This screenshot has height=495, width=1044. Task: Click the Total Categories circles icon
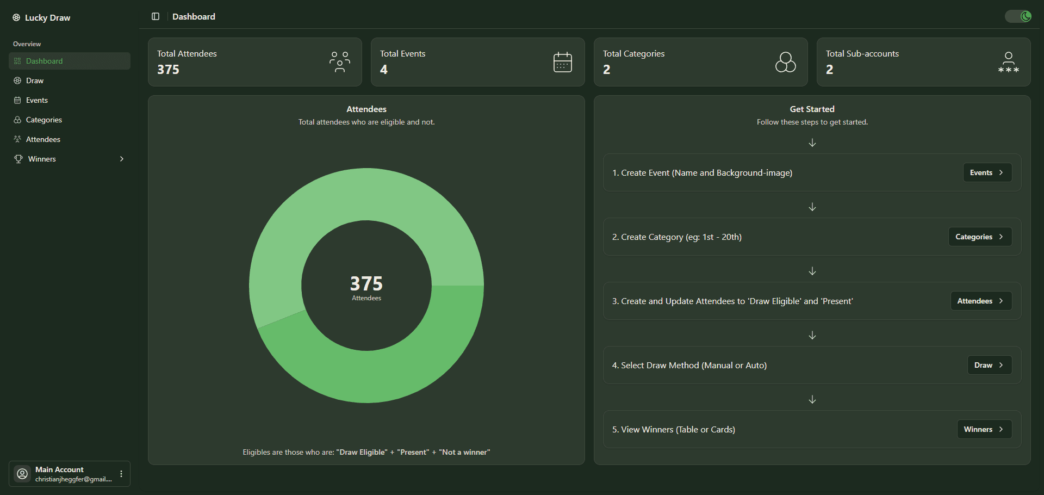[x=785, y=62]
